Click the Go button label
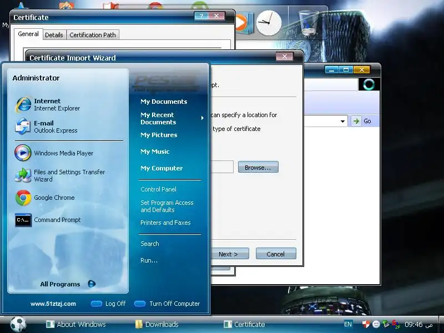 (x=367, y=121)
